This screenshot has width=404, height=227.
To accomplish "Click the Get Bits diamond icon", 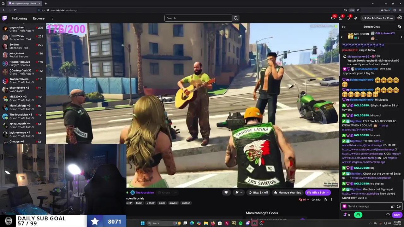I will (x=356, y=18).
